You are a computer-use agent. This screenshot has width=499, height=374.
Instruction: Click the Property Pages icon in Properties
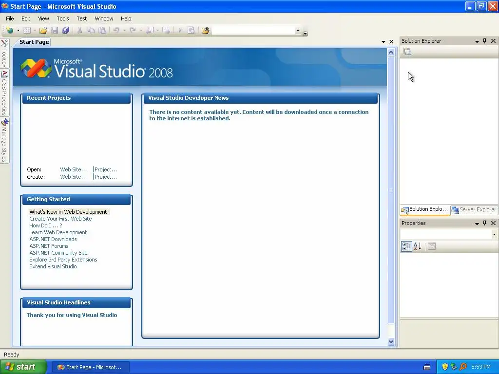(432, 246)
